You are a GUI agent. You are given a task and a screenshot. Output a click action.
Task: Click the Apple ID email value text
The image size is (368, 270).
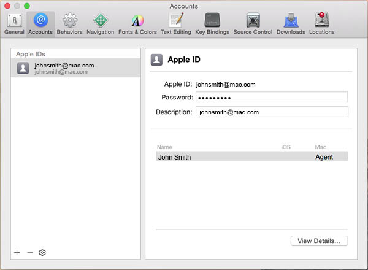(226, 85)
